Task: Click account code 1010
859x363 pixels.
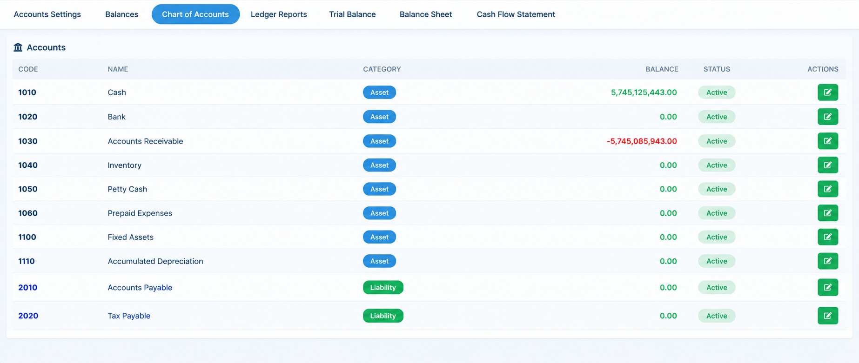Action: 27,92
